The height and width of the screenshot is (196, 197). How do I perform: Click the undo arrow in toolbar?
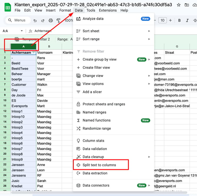[x=35, y=20]
